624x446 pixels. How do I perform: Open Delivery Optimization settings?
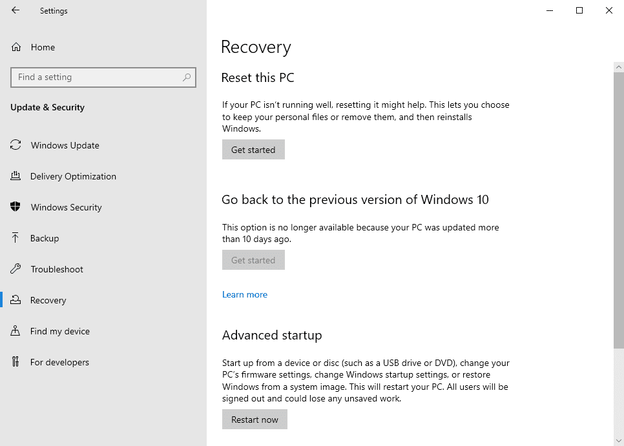click(x=73, y=176)
